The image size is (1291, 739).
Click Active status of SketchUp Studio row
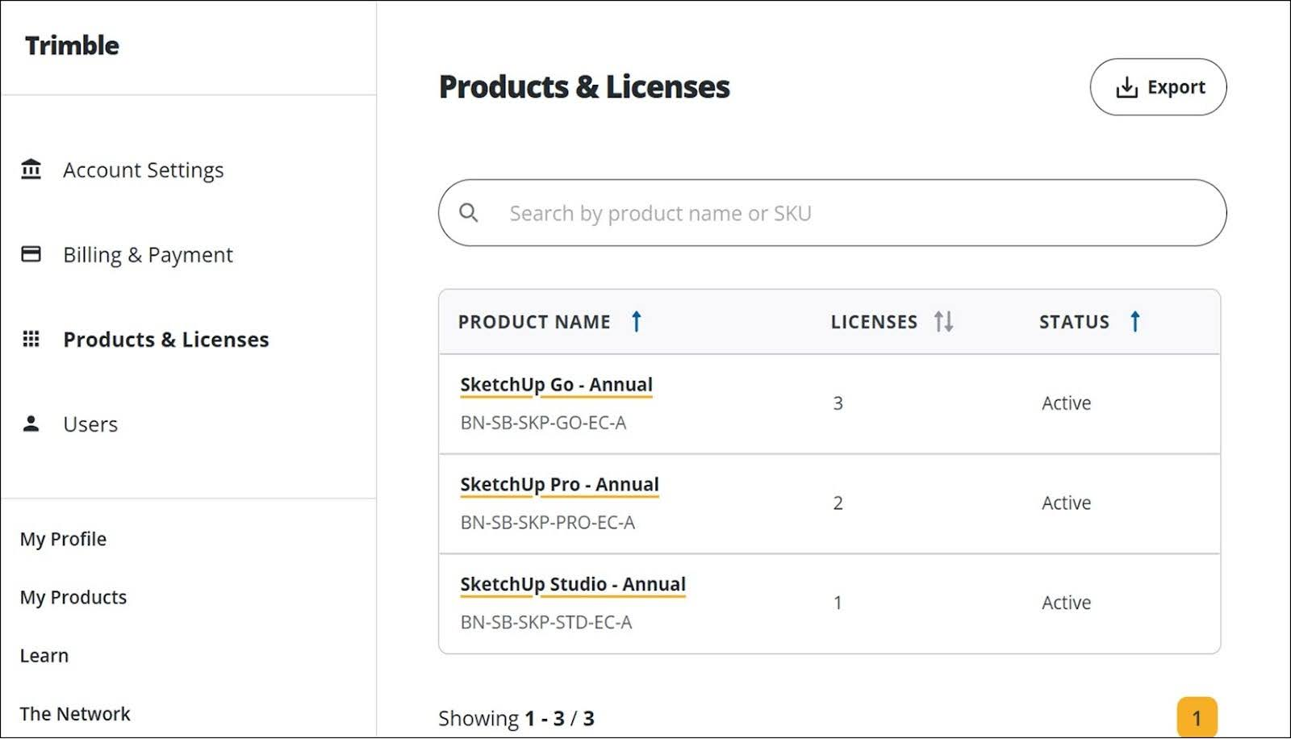[1066, 603]
